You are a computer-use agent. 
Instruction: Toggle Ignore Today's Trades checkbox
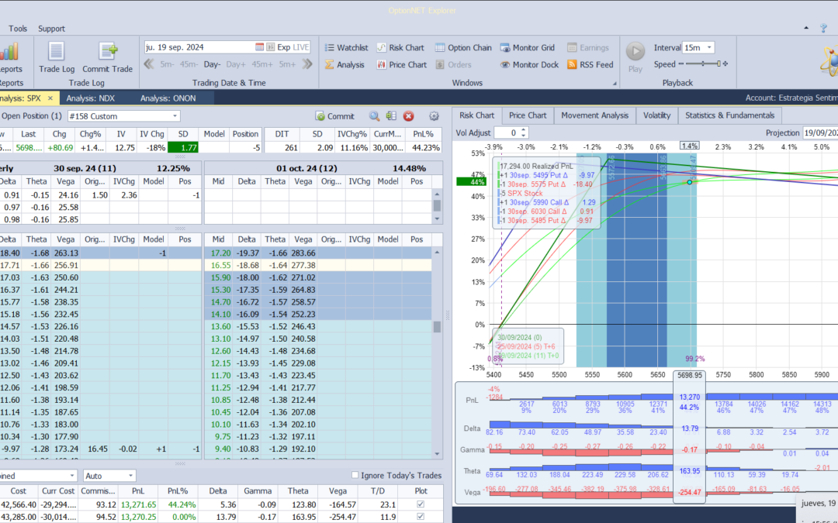click(x=355, y=475)
